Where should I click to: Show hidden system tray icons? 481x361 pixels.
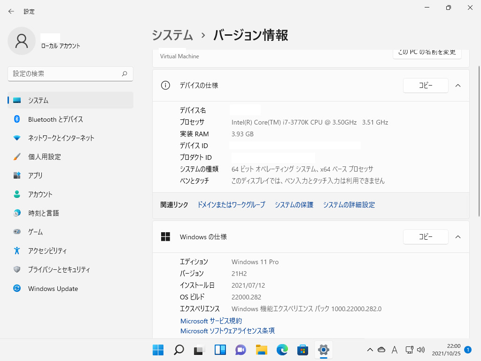pos(370,350)
